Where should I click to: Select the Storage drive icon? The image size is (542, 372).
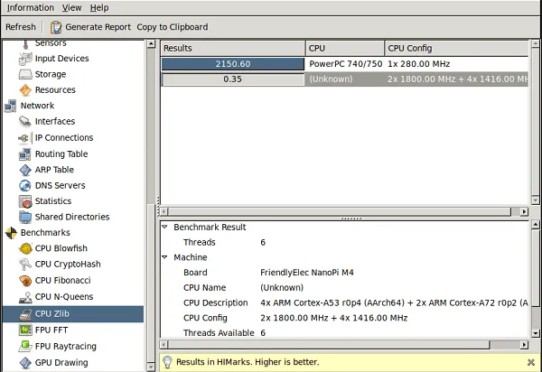click(x=25, y=74)
